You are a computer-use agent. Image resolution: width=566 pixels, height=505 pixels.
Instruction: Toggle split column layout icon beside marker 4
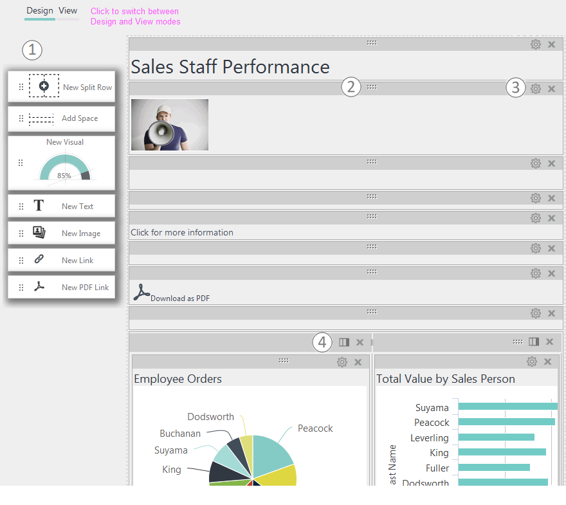click(x=344, y=342)
